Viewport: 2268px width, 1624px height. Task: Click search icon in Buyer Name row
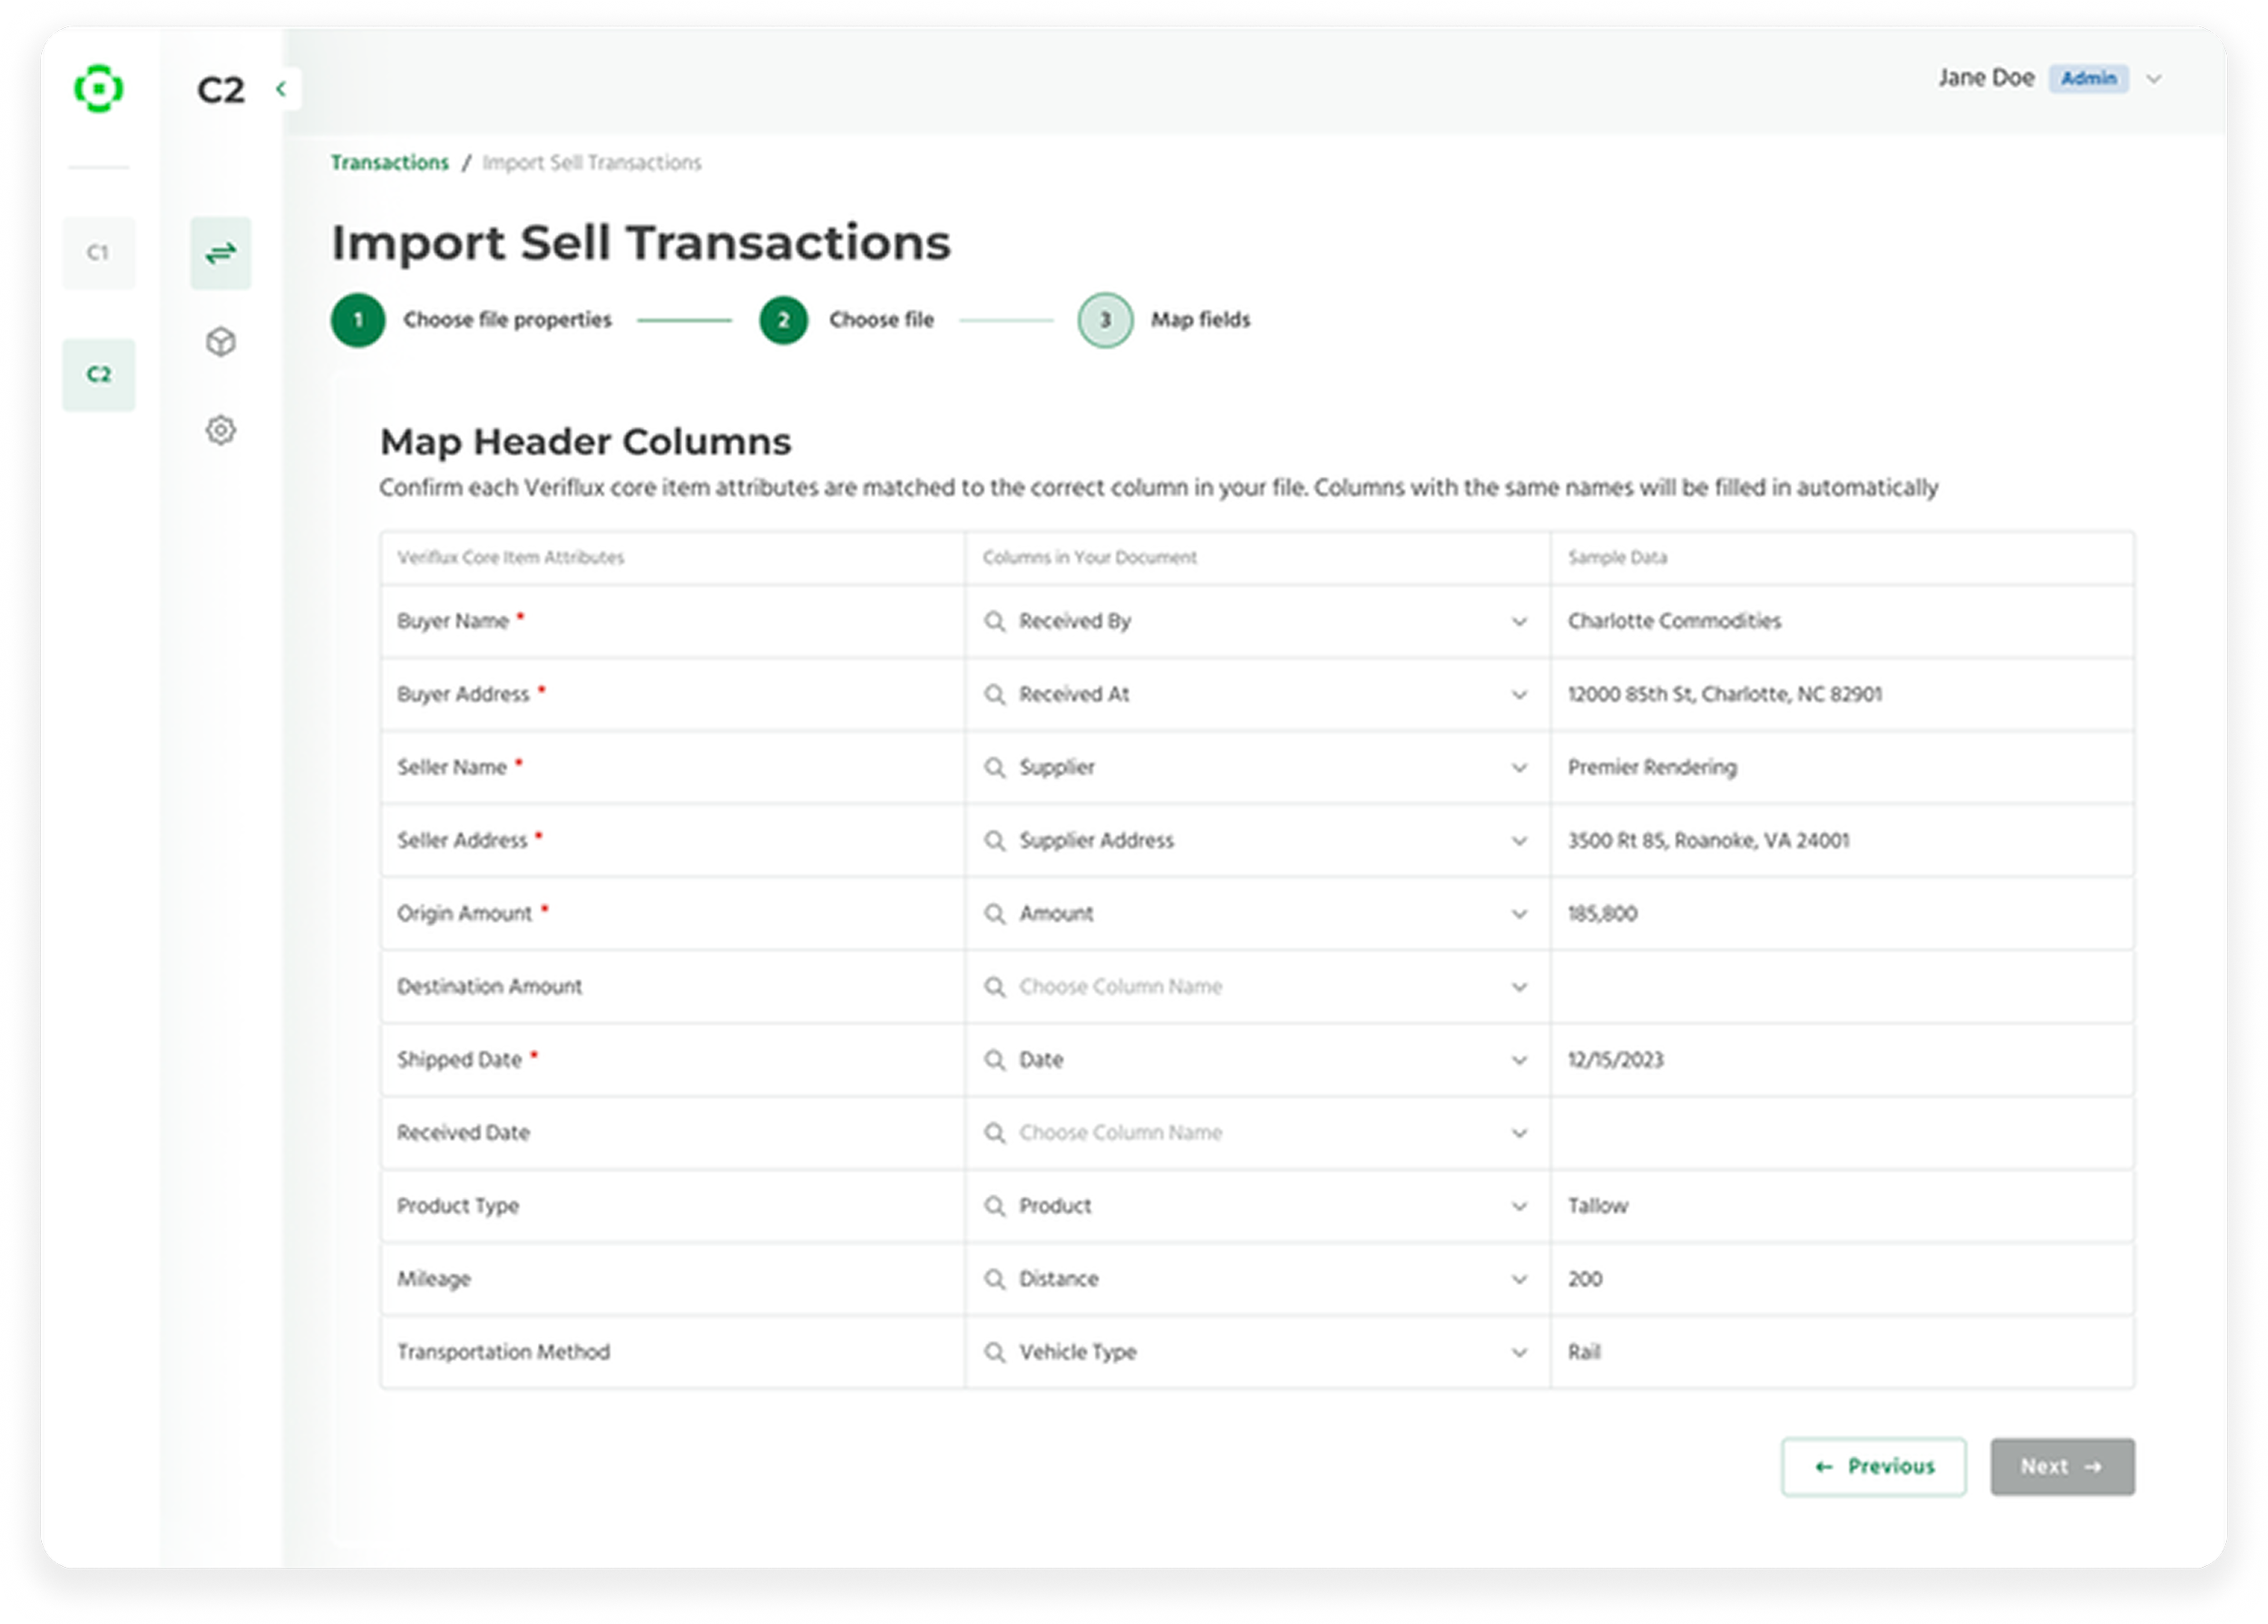(994, 620)
